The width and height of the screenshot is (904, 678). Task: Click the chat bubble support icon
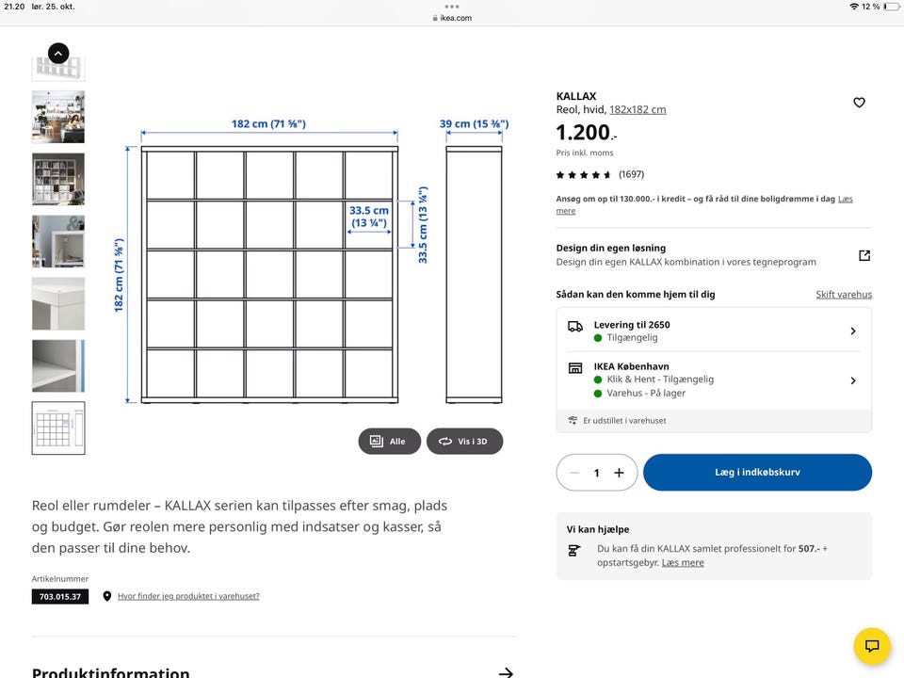[x=872, y=646]
